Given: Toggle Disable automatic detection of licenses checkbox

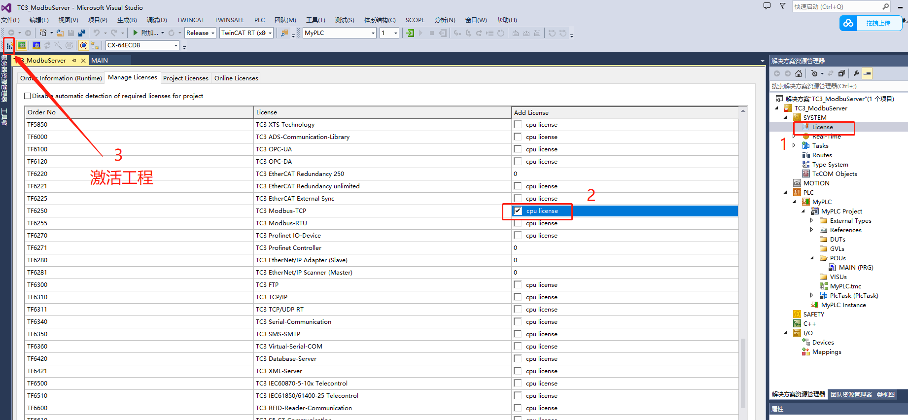Looking at the screenshot, I should [28, 96].
